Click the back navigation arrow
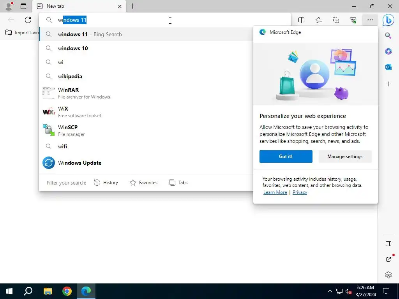Image resolution: width=399 pixels, height=299 pixels. (11, 20)
